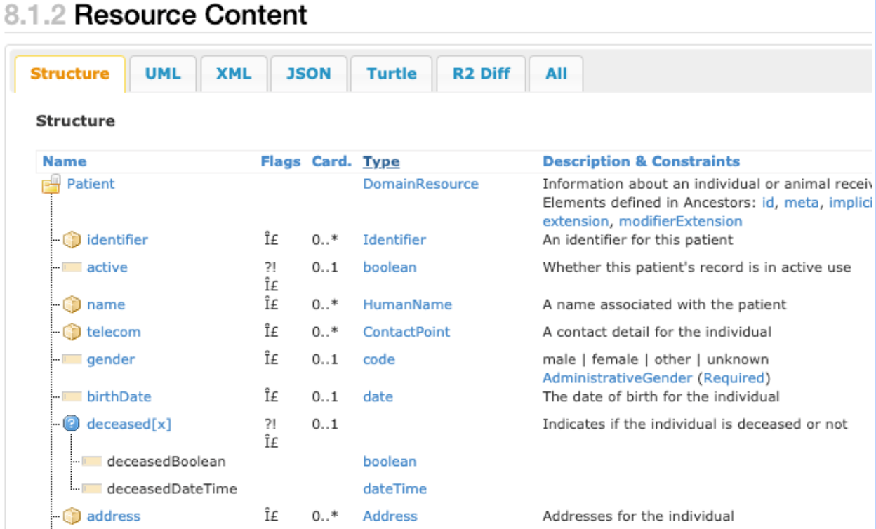Open the XML tab
The image size is (876, 529).
point(234,74)
